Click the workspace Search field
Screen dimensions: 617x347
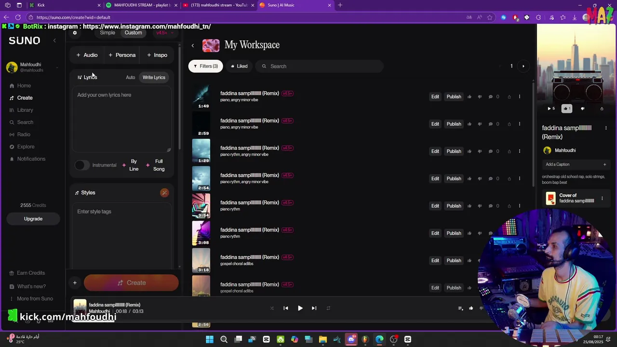point(320,67)
